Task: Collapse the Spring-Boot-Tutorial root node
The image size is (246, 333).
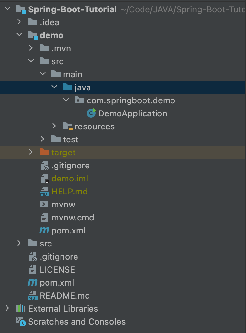Action: (8, 9)
